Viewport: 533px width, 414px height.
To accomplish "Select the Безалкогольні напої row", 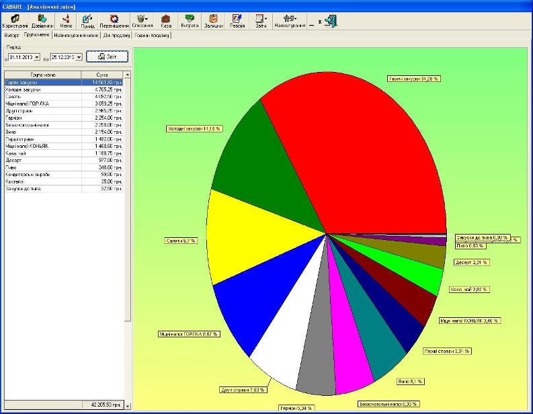I will click(64, 125).
